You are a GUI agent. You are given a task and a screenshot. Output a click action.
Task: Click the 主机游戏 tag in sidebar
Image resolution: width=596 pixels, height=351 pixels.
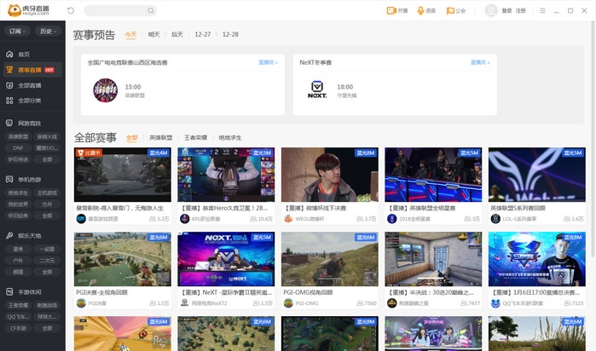click(47, 193)
